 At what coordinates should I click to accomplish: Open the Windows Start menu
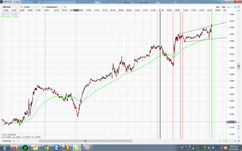pyautogui.click(x=4, y=148)
